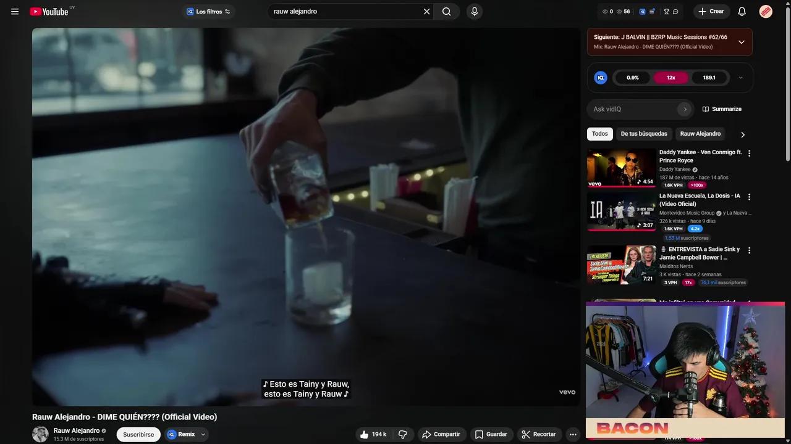Go to Malditos Nerds channel
The height and width of the screenshot is (444, 791).
(x=676, y=266)
